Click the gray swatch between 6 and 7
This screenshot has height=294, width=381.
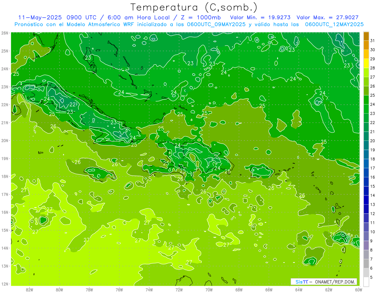[366, 264]
